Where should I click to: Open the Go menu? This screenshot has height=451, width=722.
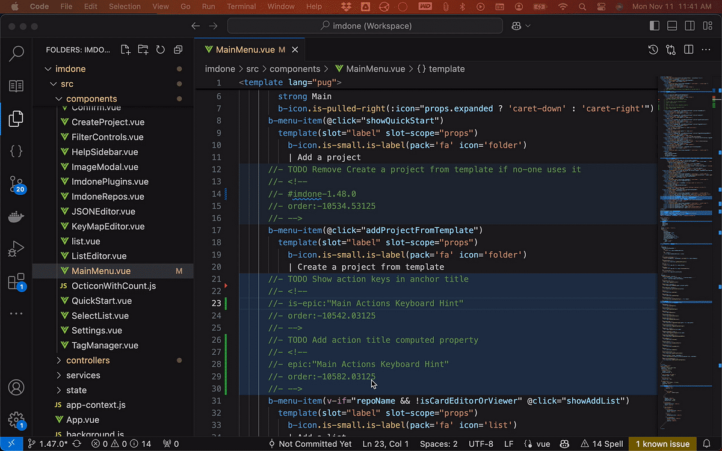coord(186,6)
